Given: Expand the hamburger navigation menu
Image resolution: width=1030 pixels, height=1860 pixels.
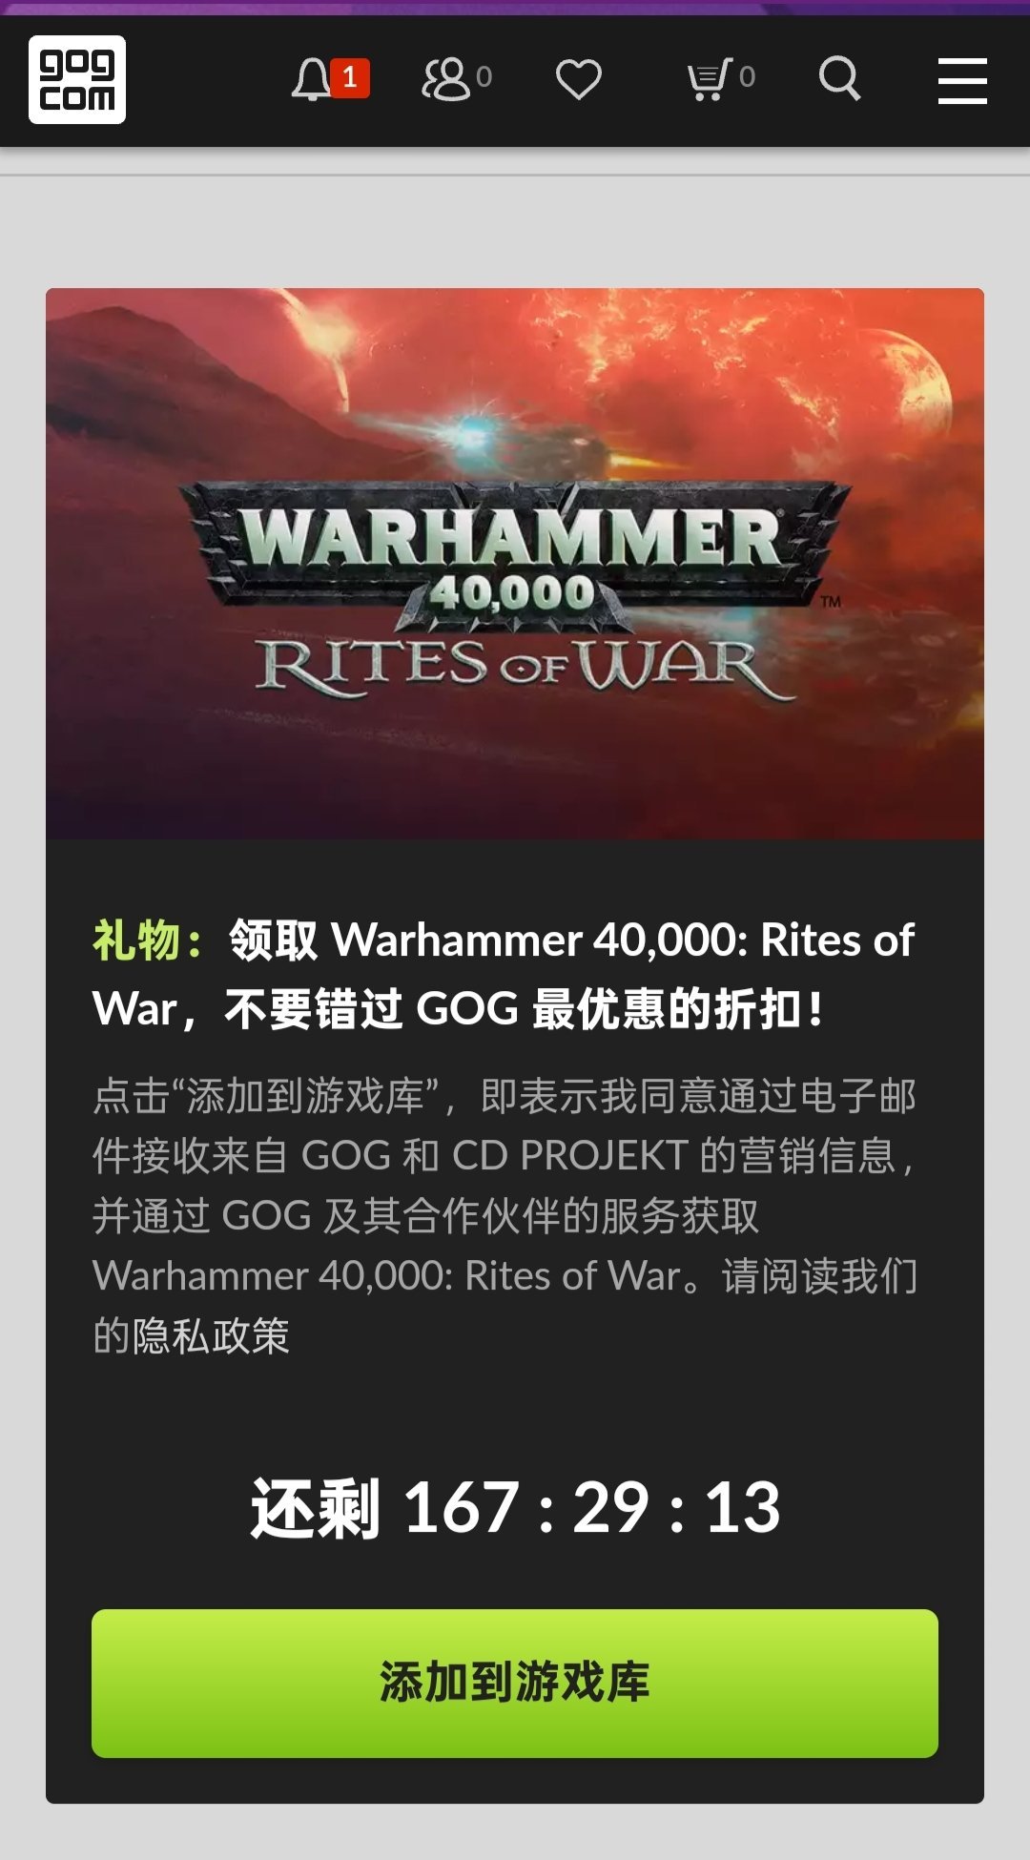Looking at the screenshot, I should click(962, 80).
